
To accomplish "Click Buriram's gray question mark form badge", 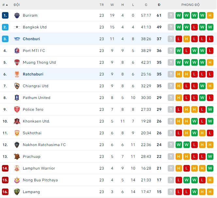I will pyautogui.click(x=171, y=15).
